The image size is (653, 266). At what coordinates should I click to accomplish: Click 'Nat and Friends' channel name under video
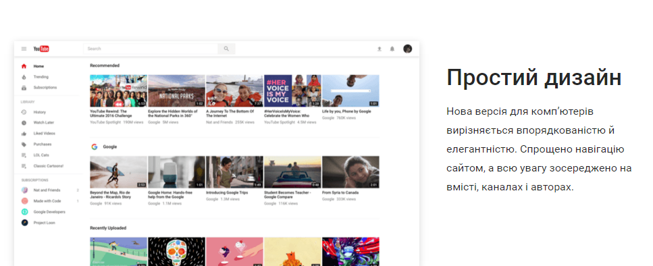(x=219, y=122)
